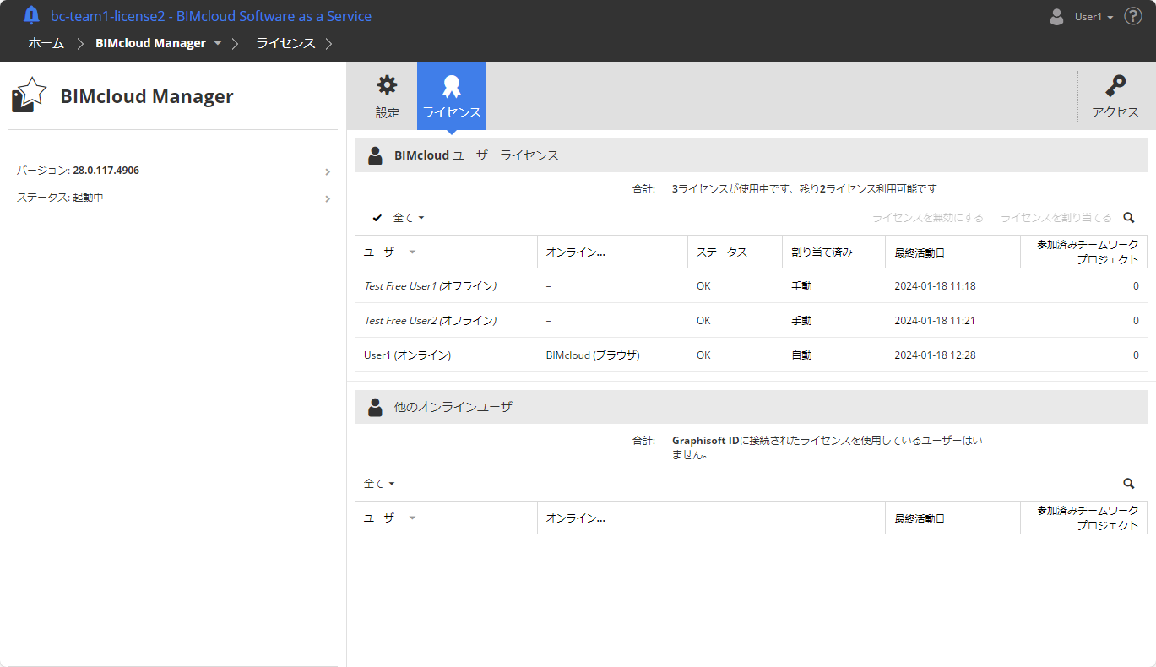Open the Settings gear tab

(x=387, y=95)
